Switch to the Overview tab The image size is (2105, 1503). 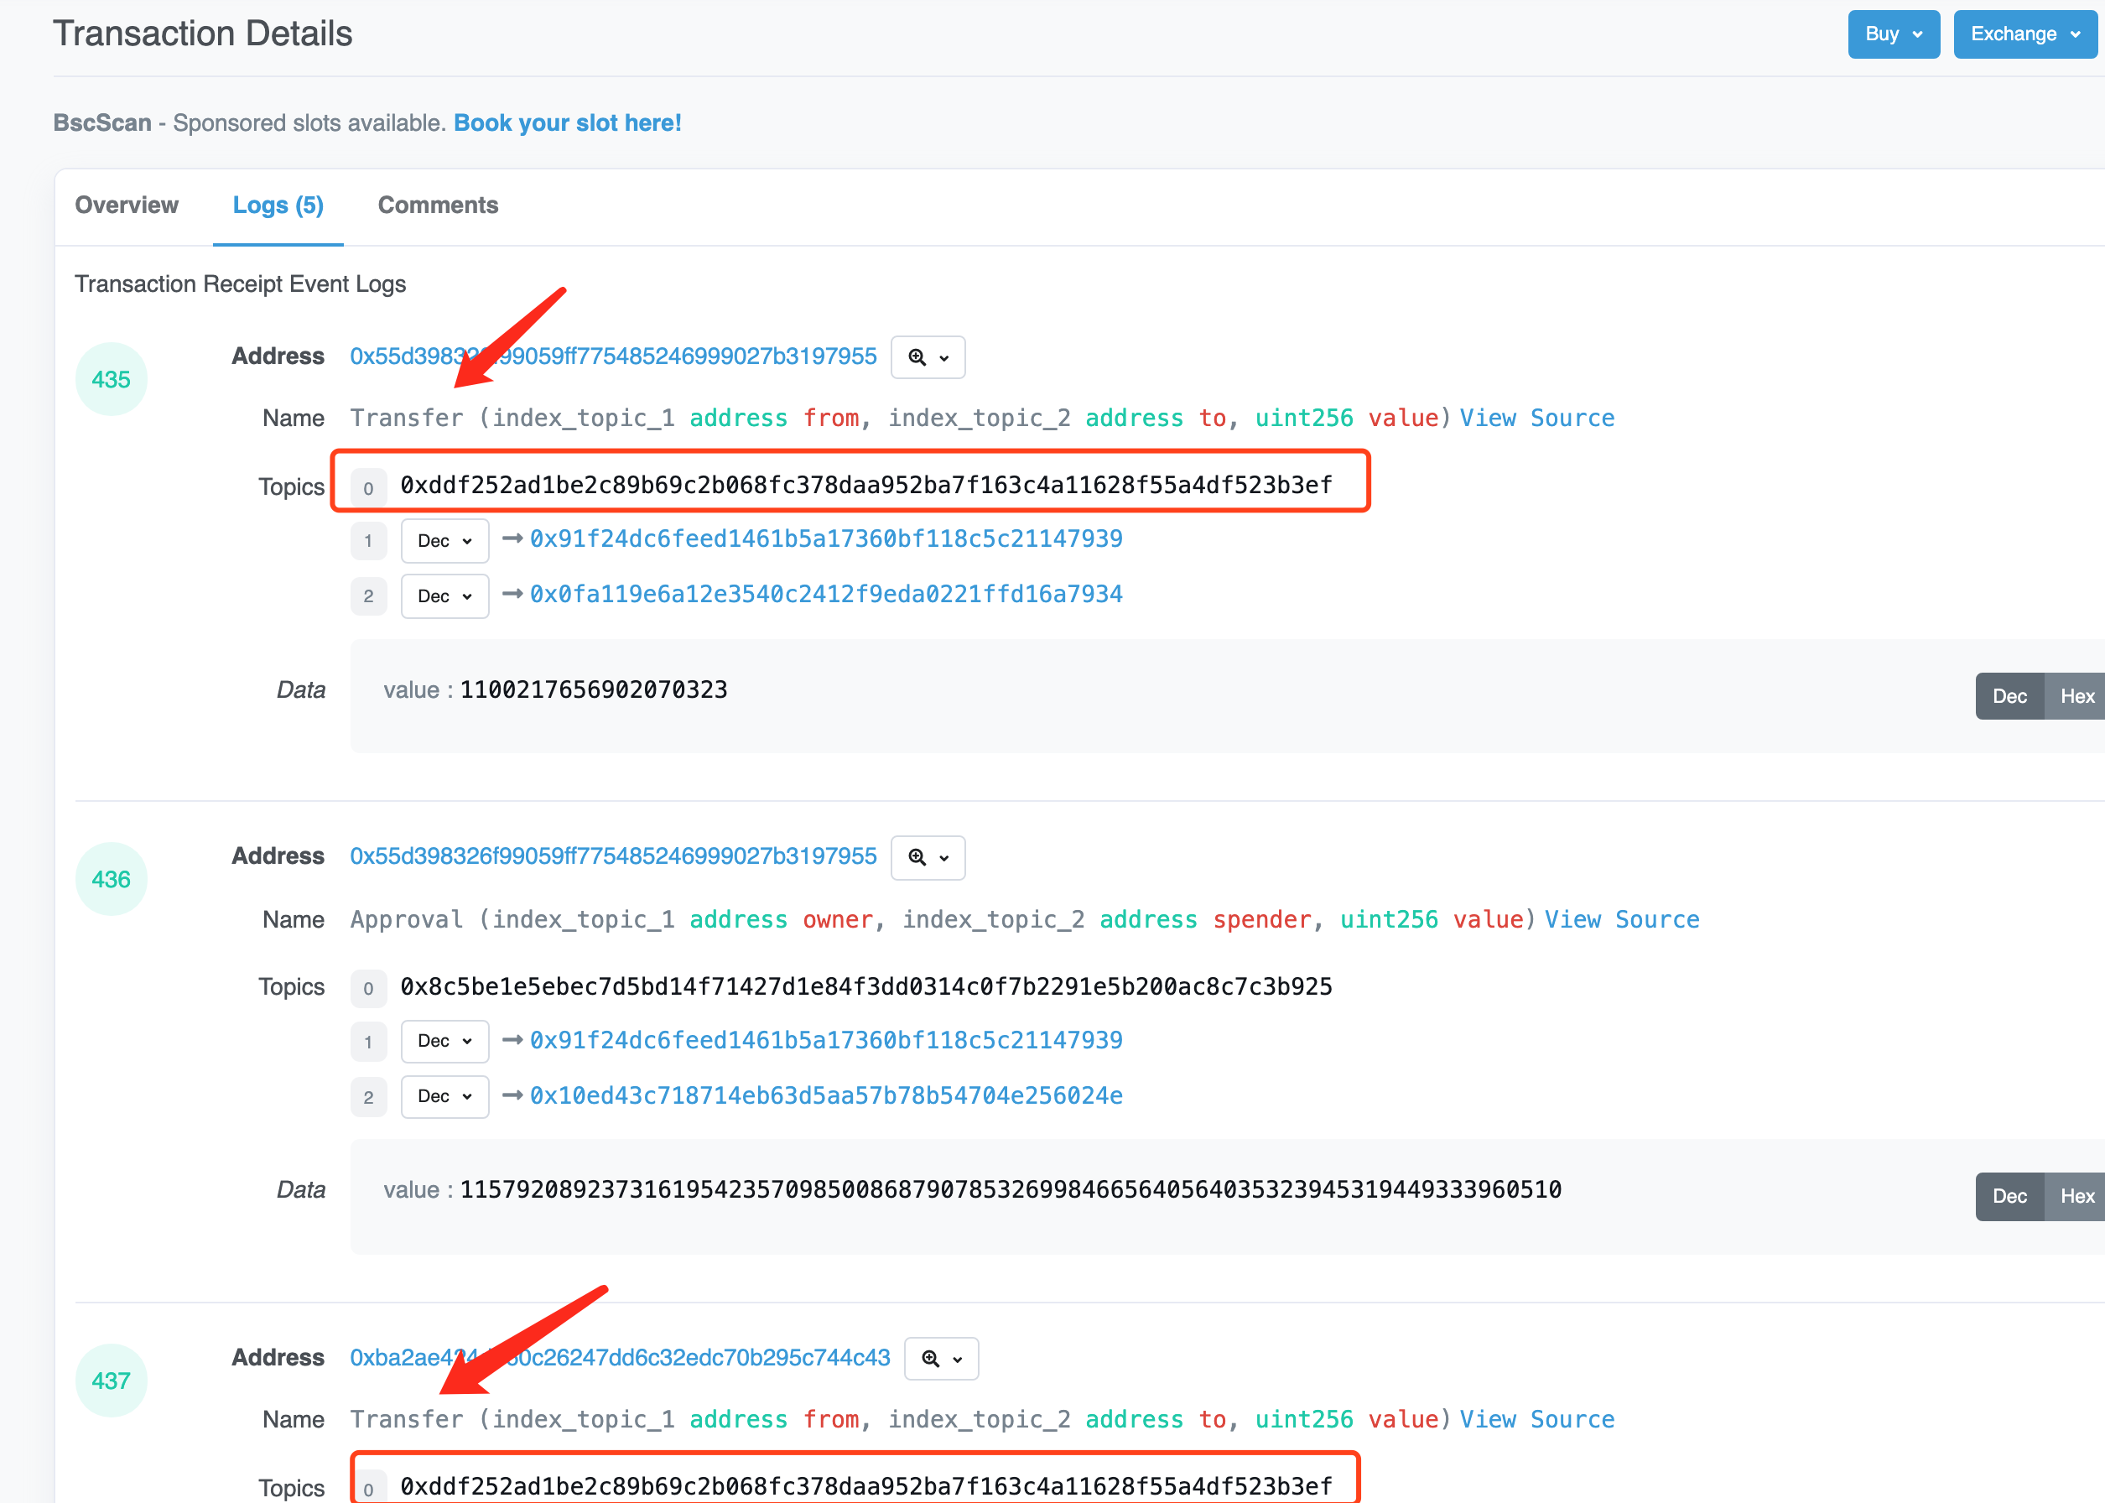[x=127, y=205]
